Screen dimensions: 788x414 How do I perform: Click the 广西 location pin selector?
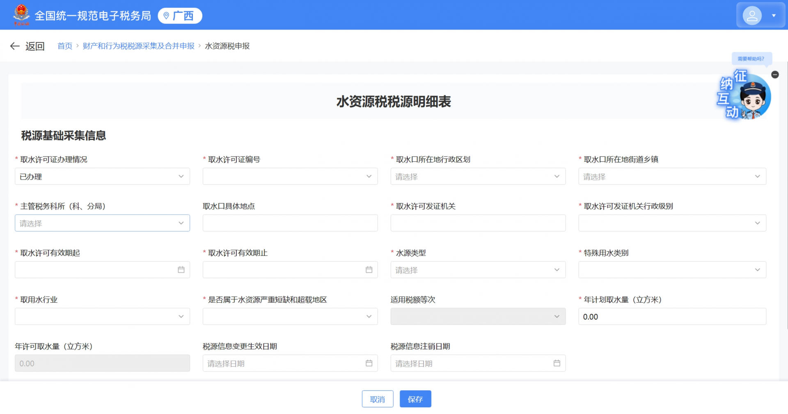coord(180,16)
